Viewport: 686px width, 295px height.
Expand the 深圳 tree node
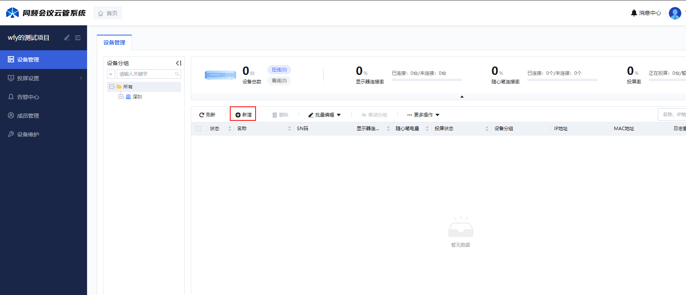click(121, 97)
